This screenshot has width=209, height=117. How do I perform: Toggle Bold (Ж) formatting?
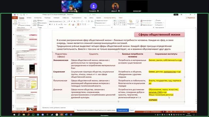(50, 24)
